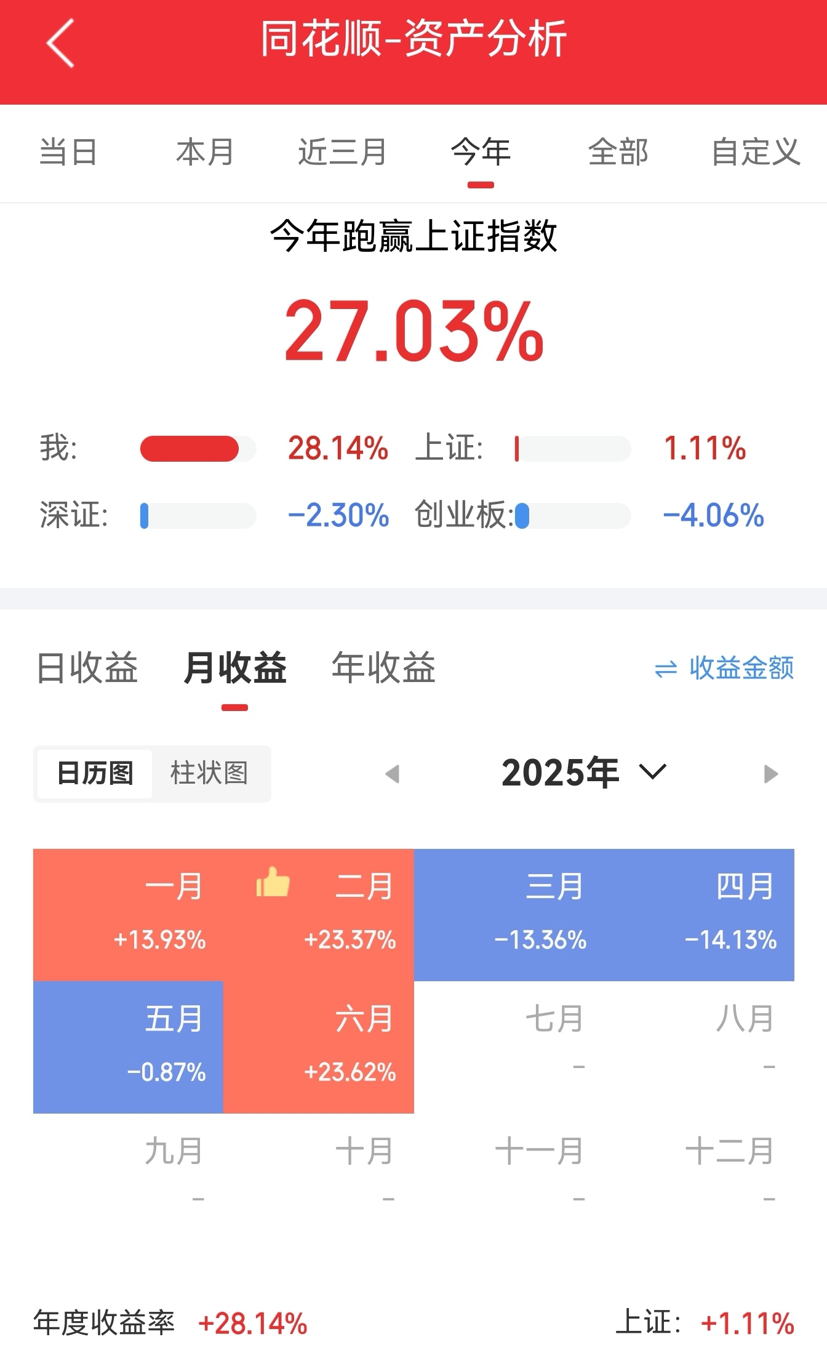
Task: Toggle display to 收益金额
Action: [741, 668]
